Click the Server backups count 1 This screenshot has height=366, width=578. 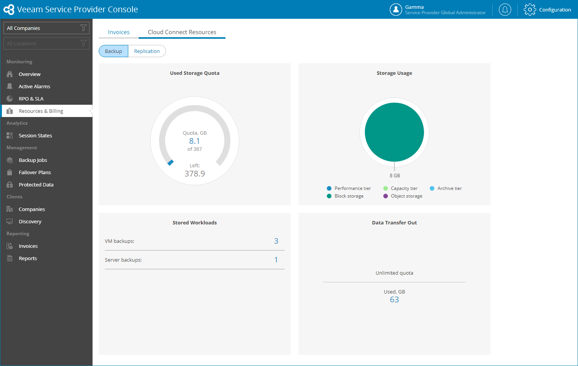point(276,260)
